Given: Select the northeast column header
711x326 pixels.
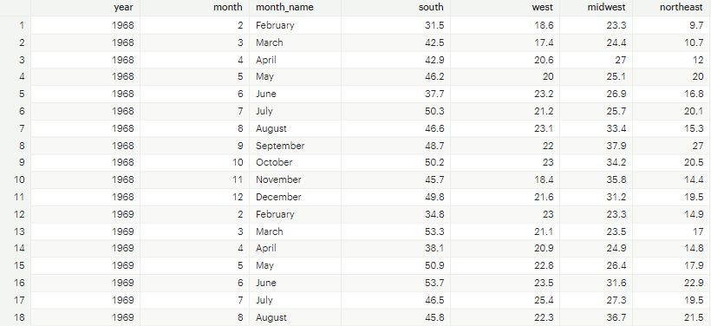Looking at the screenshot, I should [670, 8].
